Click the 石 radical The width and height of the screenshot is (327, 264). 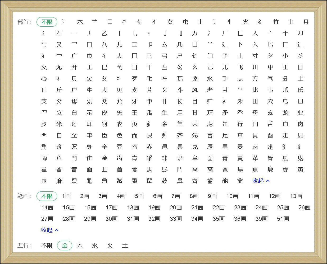point(59,33)
